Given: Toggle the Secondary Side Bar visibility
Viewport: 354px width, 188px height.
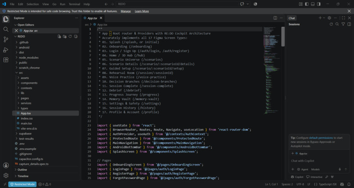Looking at the screenshot, I should [x=319, y=4].
